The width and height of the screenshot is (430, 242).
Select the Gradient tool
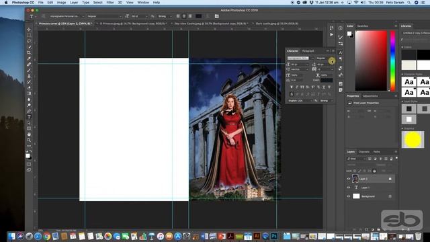29,93
